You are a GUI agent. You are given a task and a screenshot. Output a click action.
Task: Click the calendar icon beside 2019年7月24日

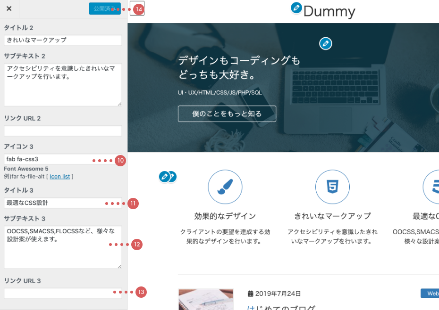pyautogui.click(x=251, y=294)
